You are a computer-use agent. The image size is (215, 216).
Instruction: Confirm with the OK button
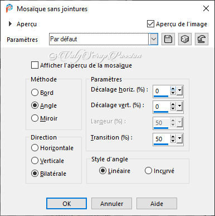coord(66,204)
